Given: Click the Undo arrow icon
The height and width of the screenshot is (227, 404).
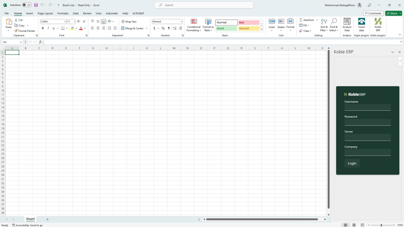Looking at the screenshot, I should tap(42, 5).
